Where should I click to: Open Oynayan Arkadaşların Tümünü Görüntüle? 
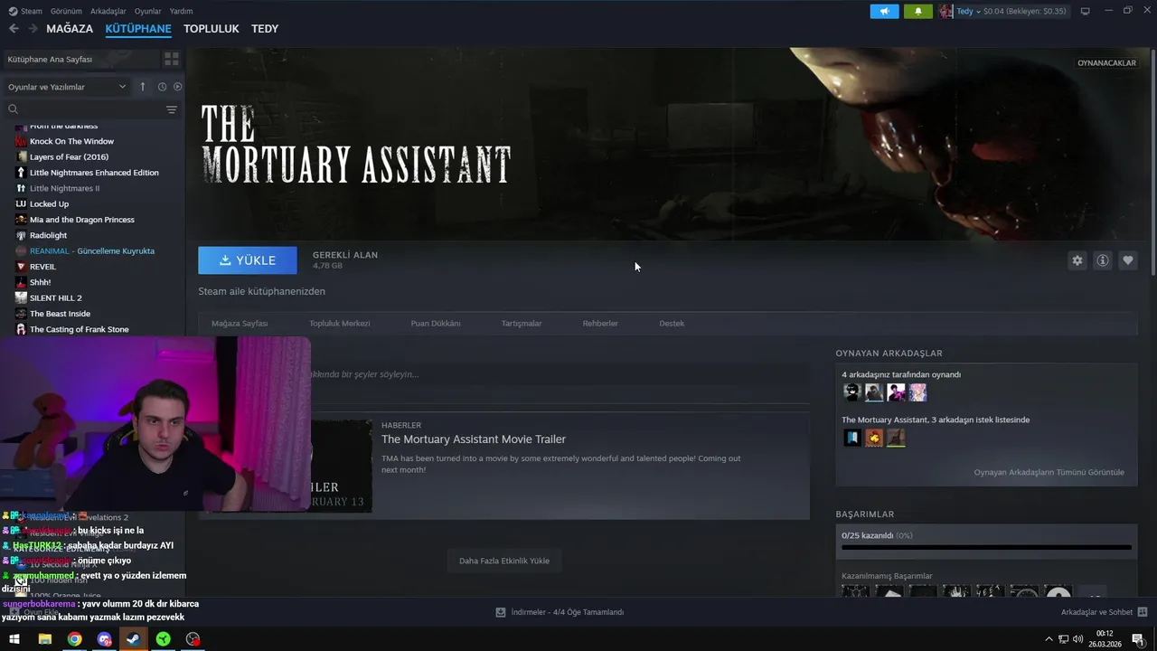(1049, 472)
